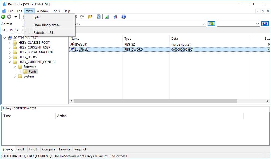Click the HKEY_CLASSES_ROOT folder icon

[15, 42]
